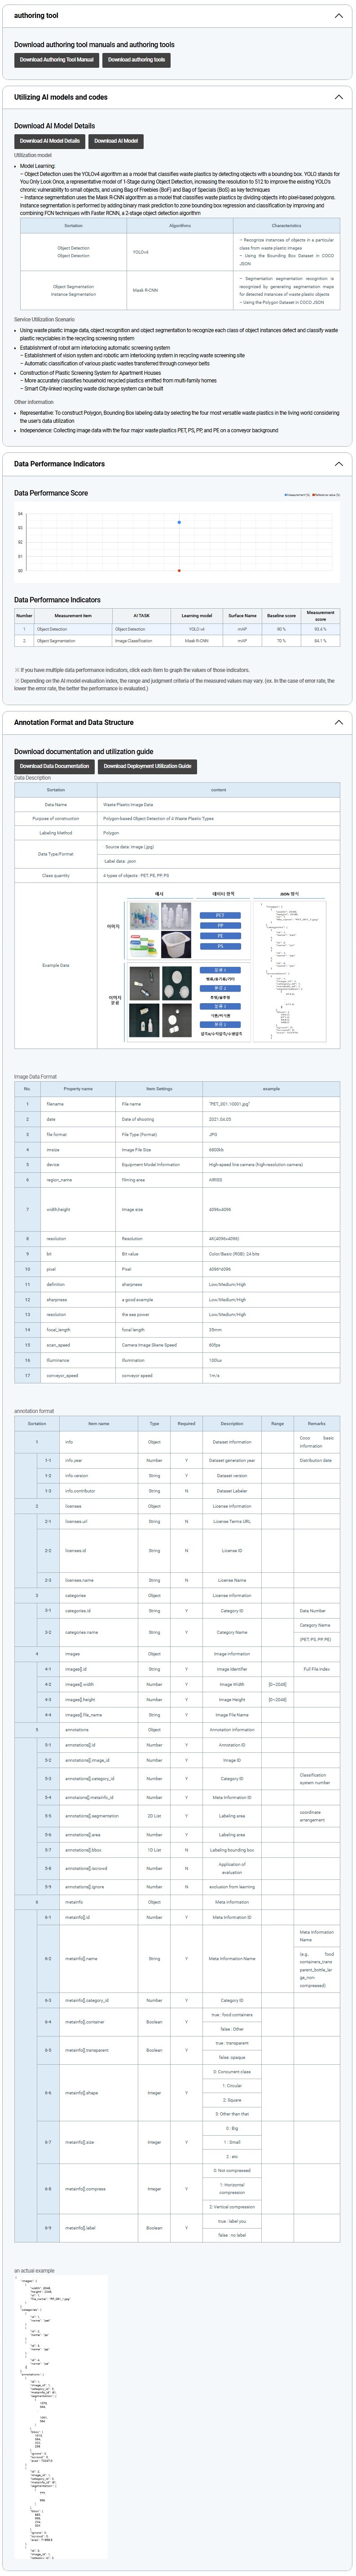
Task: Click Download Authoring Tool Manual button
Action: (x=56, y=60)
